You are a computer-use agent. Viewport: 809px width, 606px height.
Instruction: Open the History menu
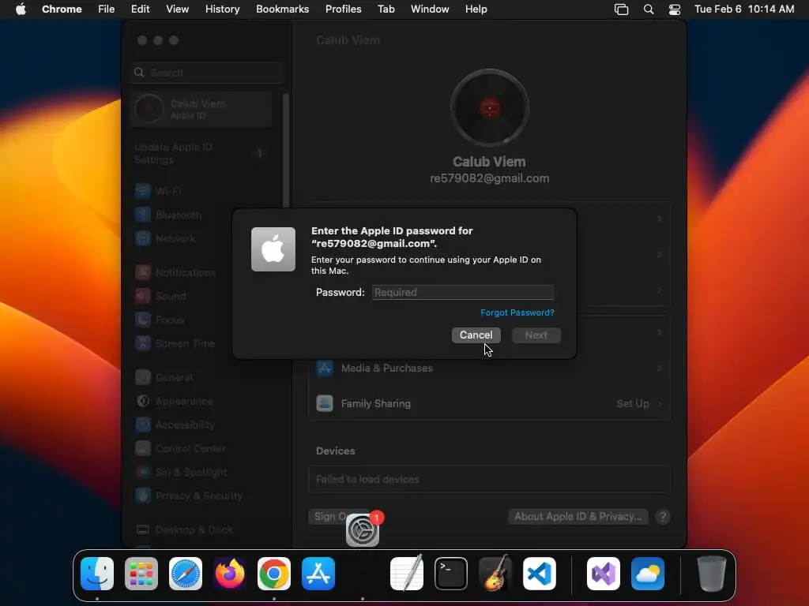pyautogui.click(x=222, y=9)
